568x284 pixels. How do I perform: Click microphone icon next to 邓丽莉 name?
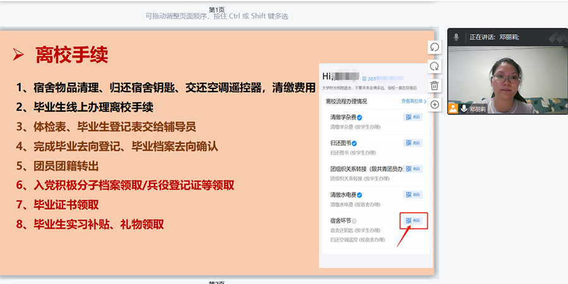(464, 109)
